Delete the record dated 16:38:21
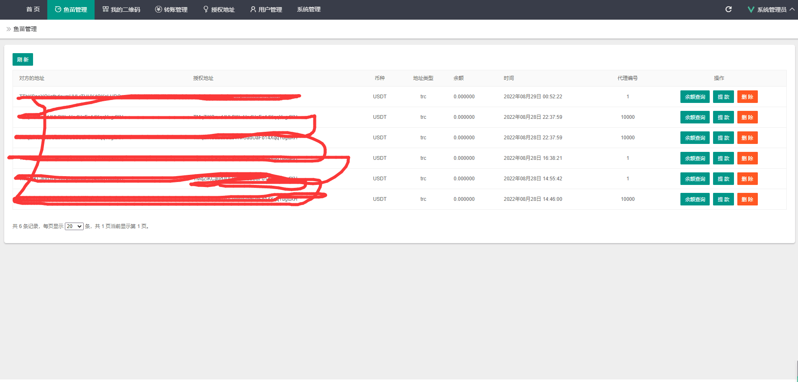 pyautogui.click(x=747, y=158)
